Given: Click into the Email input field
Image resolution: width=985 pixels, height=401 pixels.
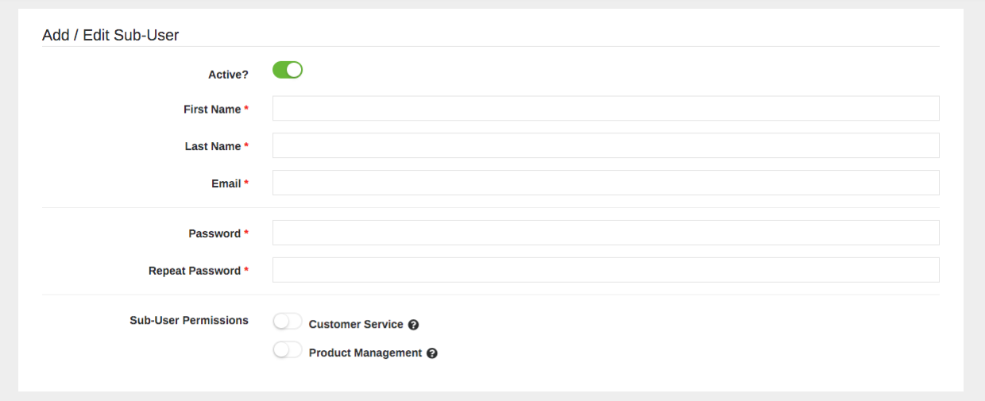Looking at the screenshot, I should click(x=606, y=183).
